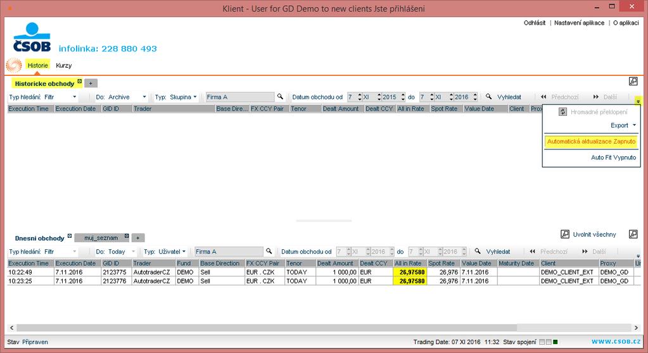648x353 pixels.
Task: Toggle Automatická aktualizace Zapnuto
Action: (591, 141)
